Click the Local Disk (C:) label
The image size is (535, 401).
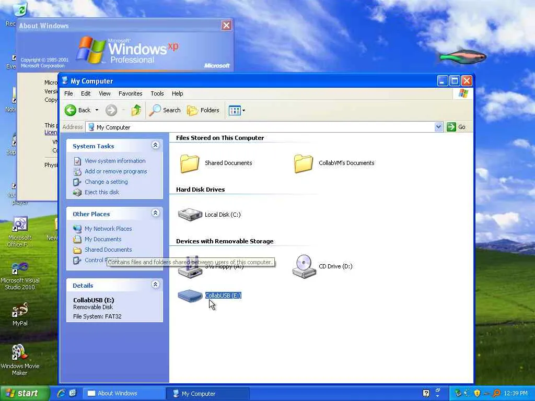(x=223, y=215)
